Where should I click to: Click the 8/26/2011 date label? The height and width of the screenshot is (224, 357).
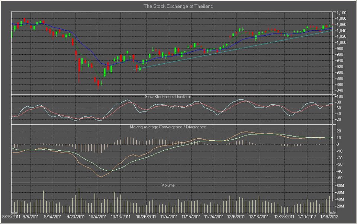(x=12, y=217)
